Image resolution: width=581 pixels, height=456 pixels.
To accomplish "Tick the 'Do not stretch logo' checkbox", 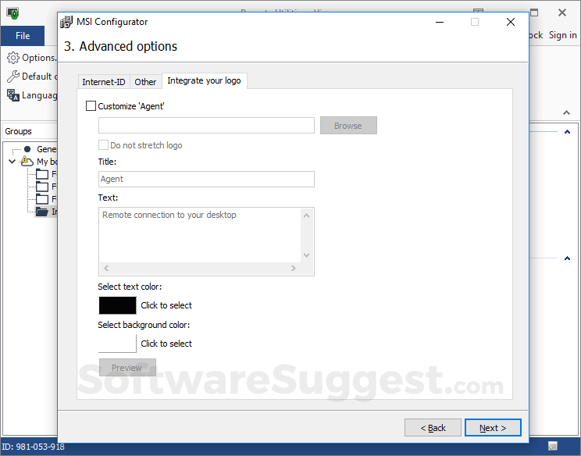I will pos(103,145).
